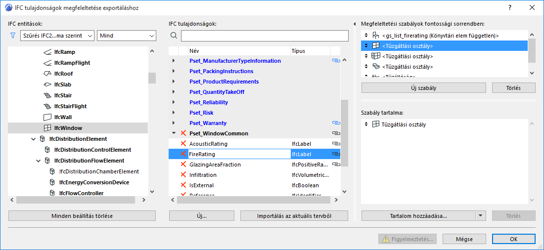Select IfcStairFlight entity
Image resolution: width=544 pixels, height=250 pixels.
(x=70, y=106)
